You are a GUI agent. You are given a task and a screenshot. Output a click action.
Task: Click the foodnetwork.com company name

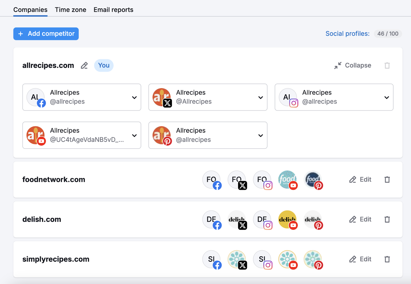tap(54, 180)
